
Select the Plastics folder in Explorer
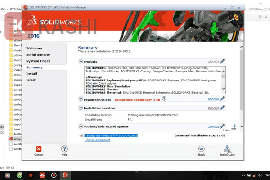coord(15,60)
